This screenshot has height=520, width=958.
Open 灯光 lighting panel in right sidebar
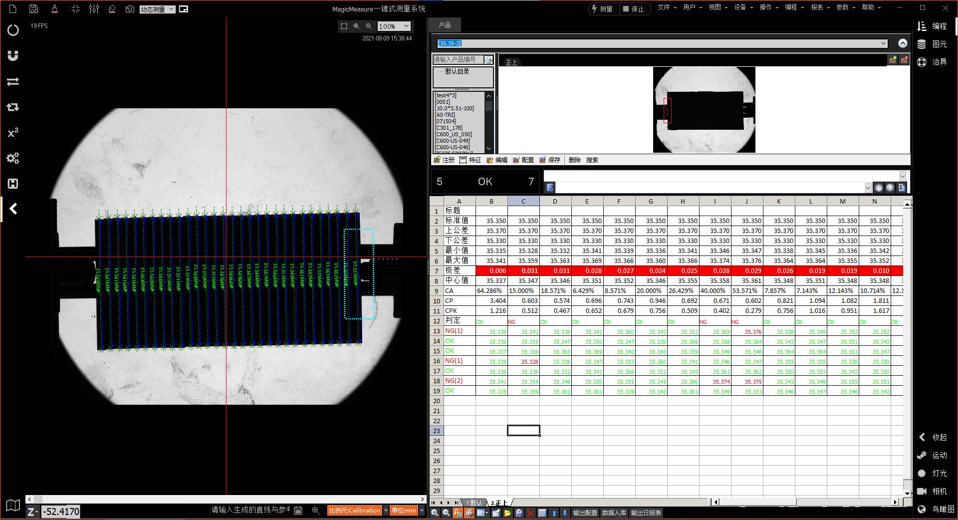click(x=932, y=473)
